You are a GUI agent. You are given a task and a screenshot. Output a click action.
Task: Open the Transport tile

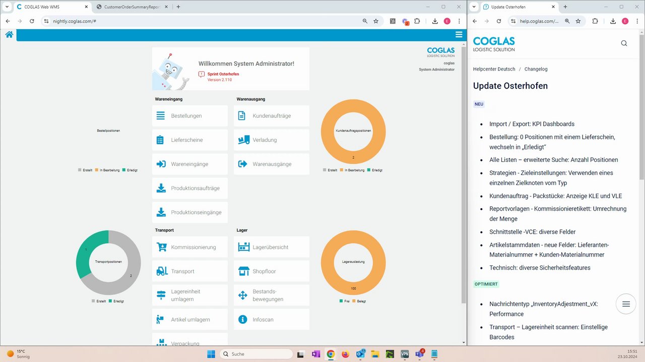click(x=190, y=271)
